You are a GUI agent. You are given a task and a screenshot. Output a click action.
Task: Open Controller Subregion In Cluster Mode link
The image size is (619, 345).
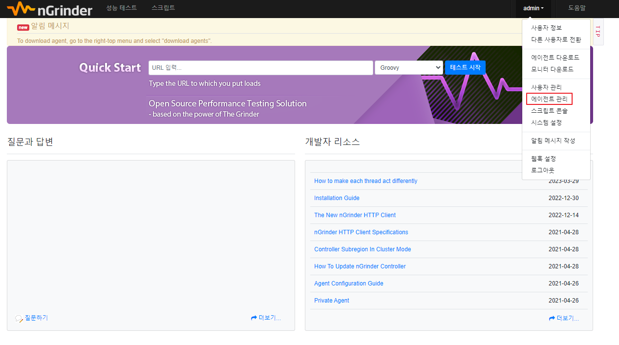tap(363, 249)
